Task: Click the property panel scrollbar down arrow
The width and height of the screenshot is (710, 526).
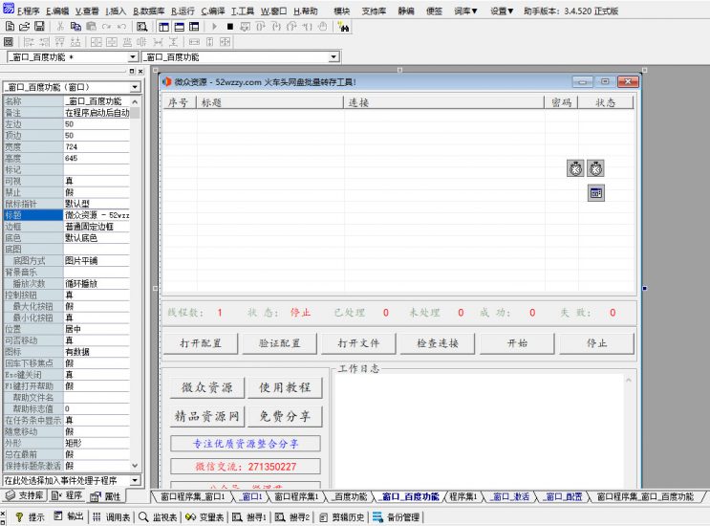Action: [x=135, y=466]
